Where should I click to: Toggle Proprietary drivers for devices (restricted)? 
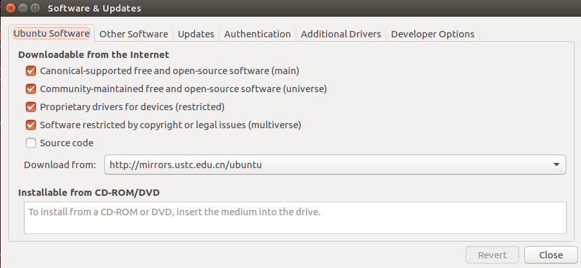31,106
